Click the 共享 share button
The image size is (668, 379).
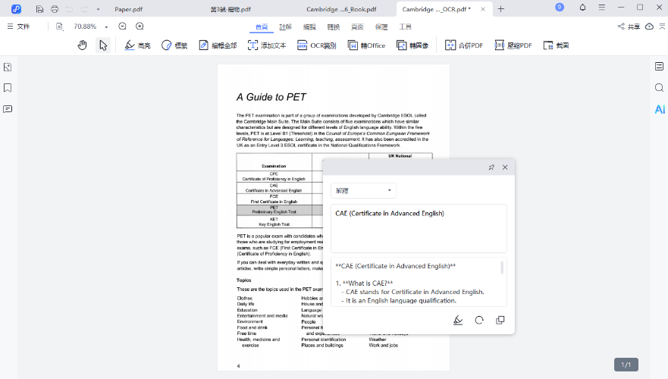point(628,27)
